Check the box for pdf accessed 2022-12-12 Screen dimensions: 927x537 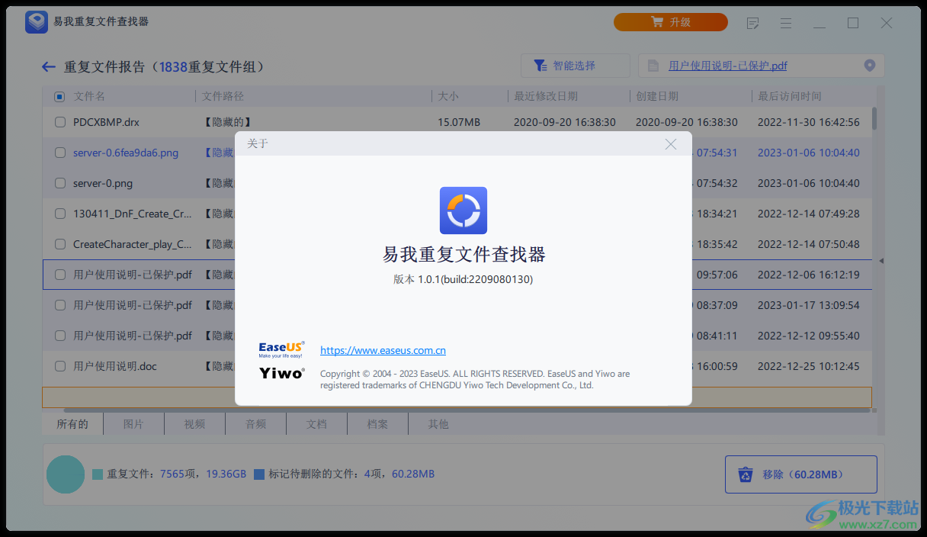(x=60, y=336)
